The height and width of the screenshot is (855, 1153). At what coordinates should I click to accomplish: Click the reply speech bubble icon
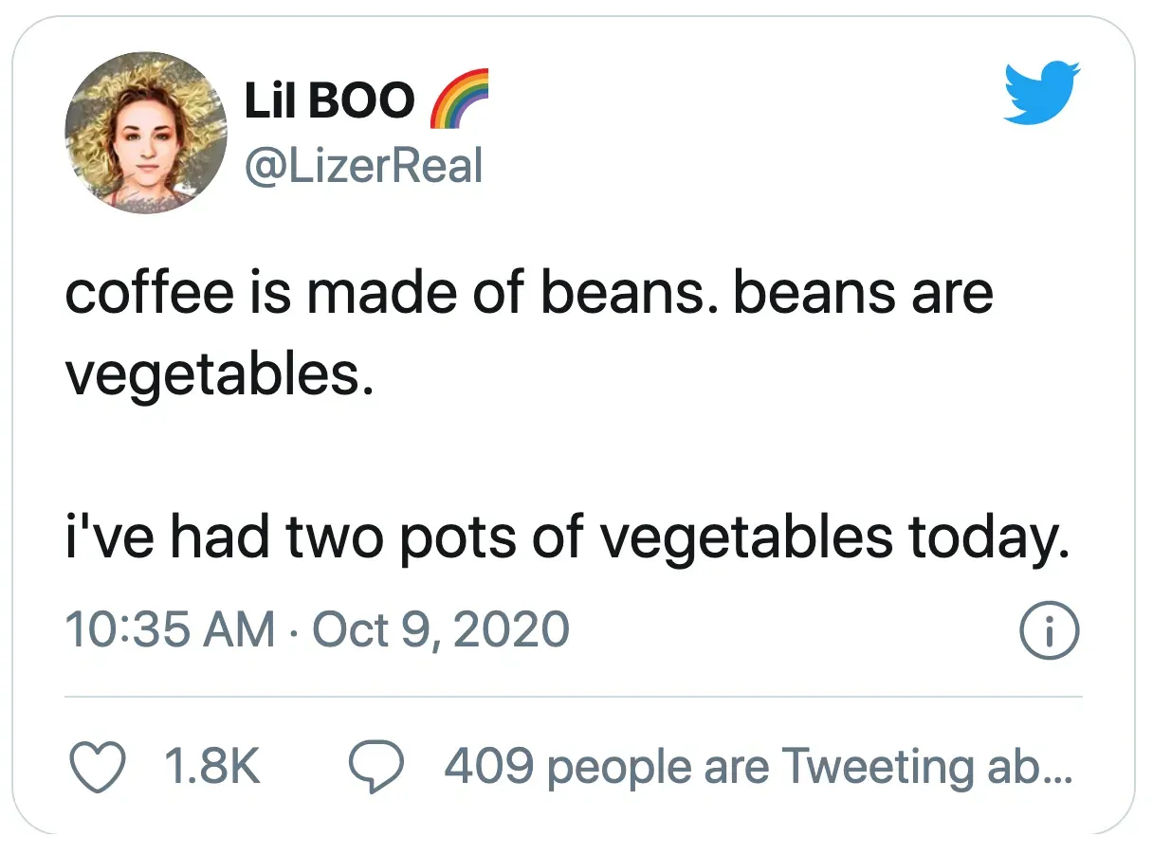tap(379, 766)
